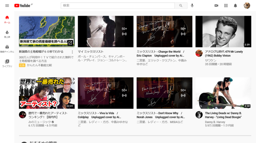Open Danny B. Harvey channel link
The width and height of the screenshot is (256, 143).
(x=215, y=122)
